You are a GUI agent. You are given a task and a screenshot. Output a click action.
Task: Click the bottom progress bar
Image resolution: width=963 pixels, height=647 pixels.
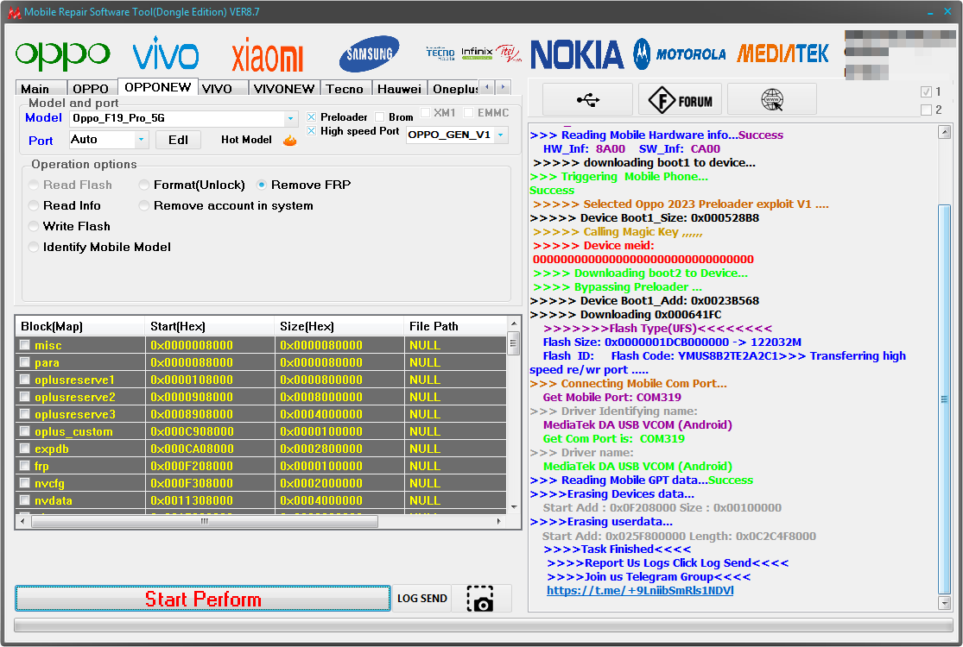click(x=484, y=625)
